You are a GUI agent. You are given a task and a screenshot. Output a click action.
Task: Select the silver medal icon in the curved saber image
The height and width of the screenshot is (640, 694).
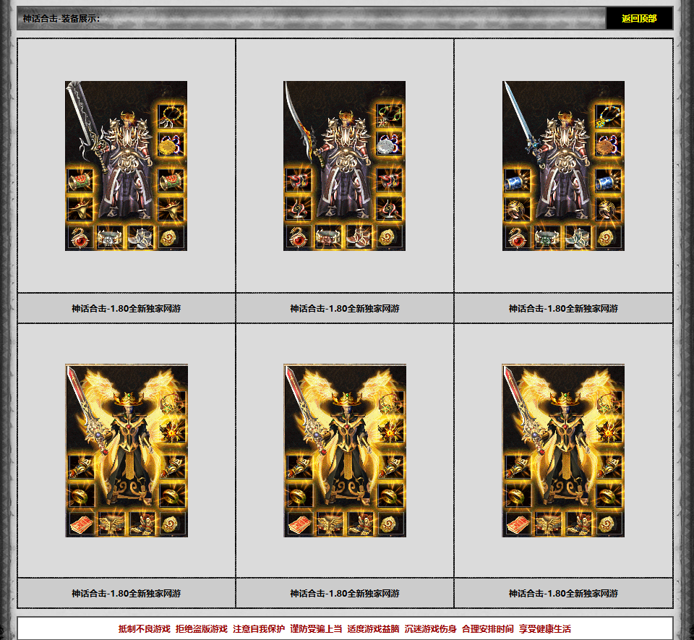pos(390,144)
